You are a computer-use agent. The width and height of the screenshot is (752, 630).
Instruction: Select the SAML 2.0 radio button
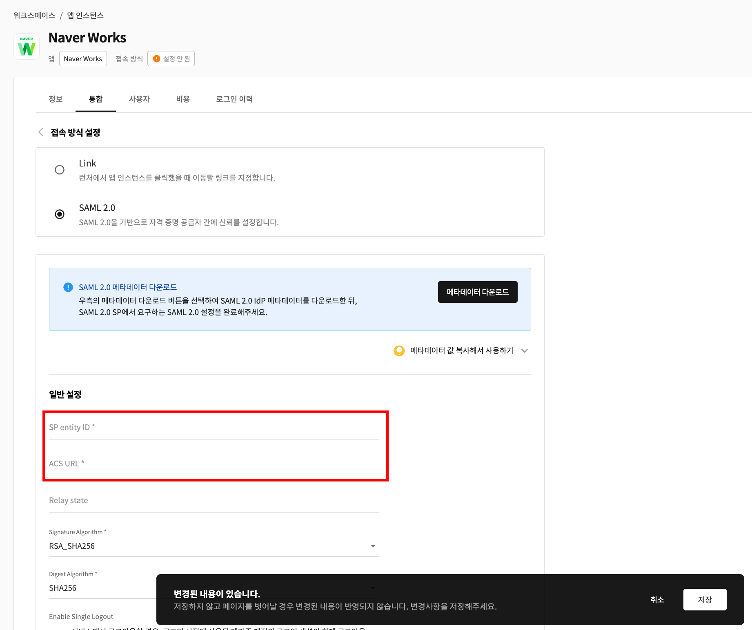60,214
